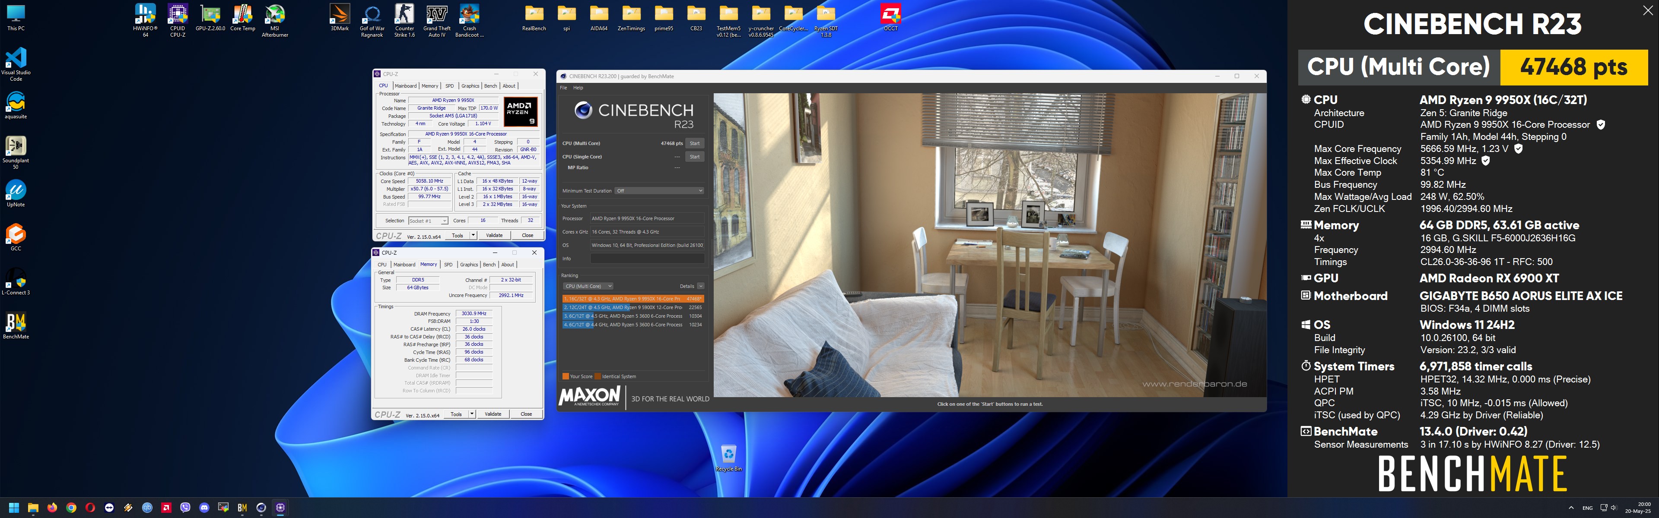Open the CPUID CPU-Z desktop shortcut

(x=178, y=20)
